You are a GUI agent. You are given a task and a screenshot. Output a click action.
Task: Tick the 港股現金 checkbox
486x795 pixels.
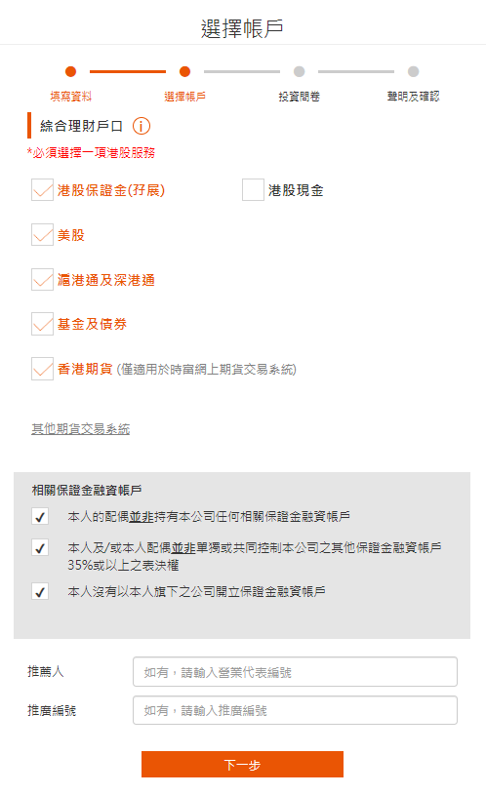coord(253,190)
